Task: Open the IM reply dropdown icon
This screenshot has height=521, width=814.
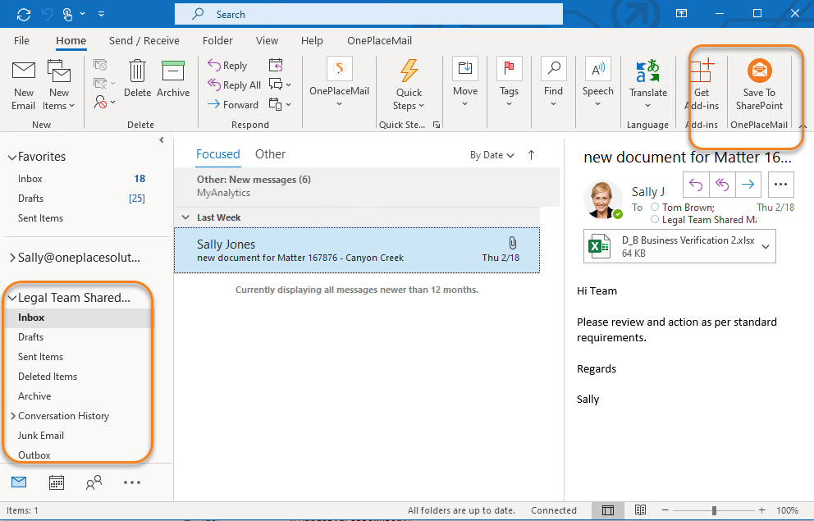Action: coord(280,84)
